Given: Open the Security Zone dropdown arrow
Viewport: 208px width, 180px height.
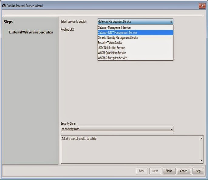Looking at the screenshot, I should [171, 129].
